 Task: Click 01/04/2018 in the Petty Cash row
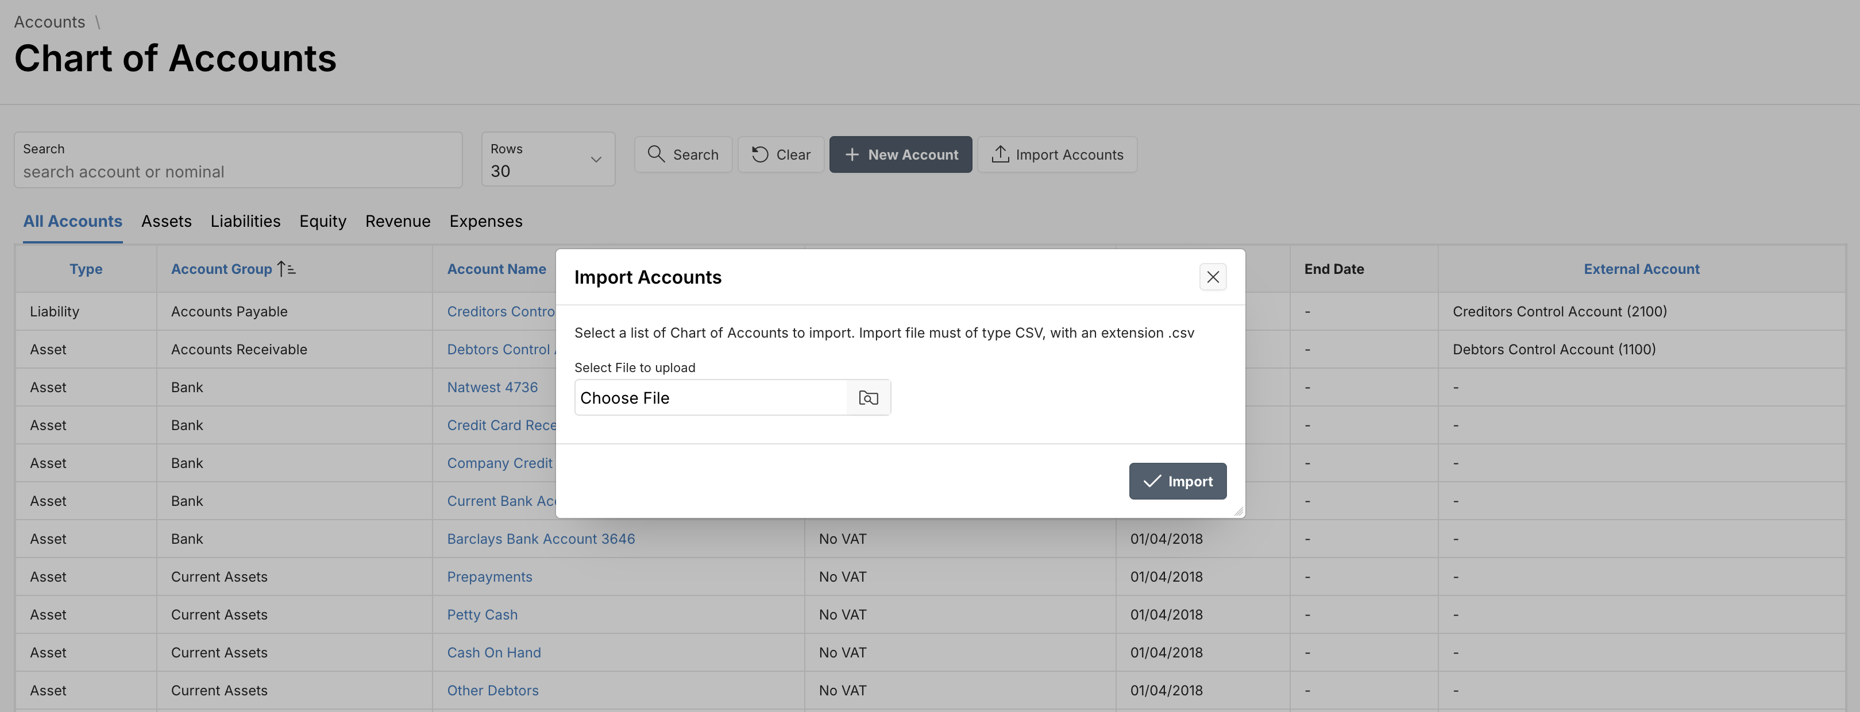click(x=1166, y=615)
